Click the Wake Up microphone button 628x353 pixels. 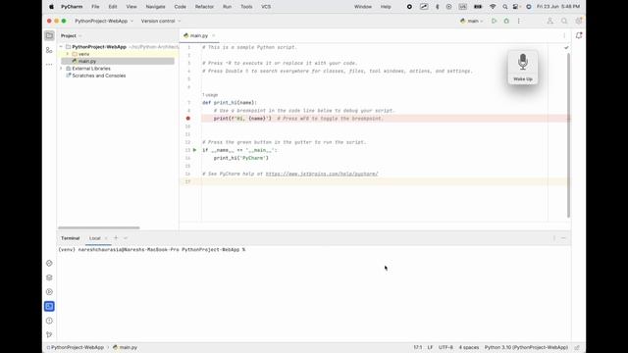pos(523,67)
